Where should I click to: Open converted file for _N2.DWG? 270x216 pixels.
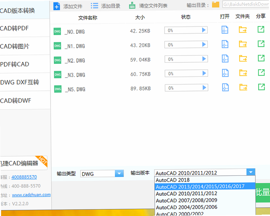click(225, 58)
